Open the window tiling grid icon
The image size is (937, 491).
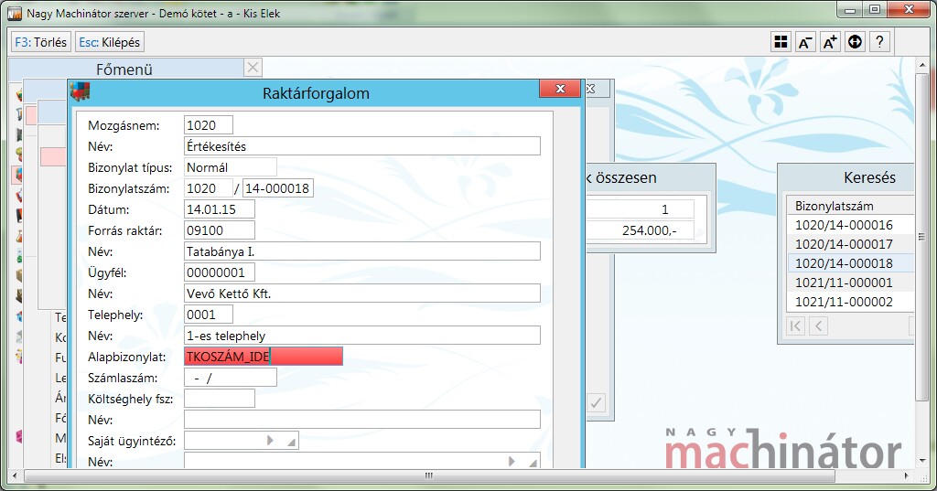[781, 42]
